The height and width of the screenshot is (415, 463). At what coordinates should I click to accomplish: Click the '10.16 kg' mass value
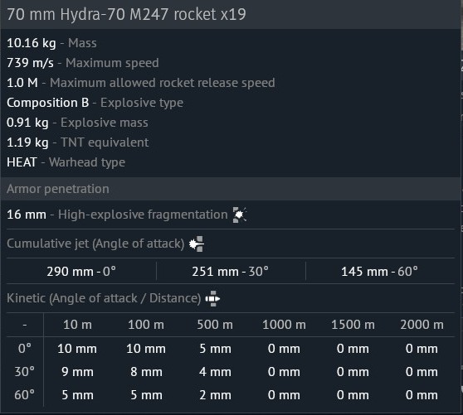[x=32, y=43]
